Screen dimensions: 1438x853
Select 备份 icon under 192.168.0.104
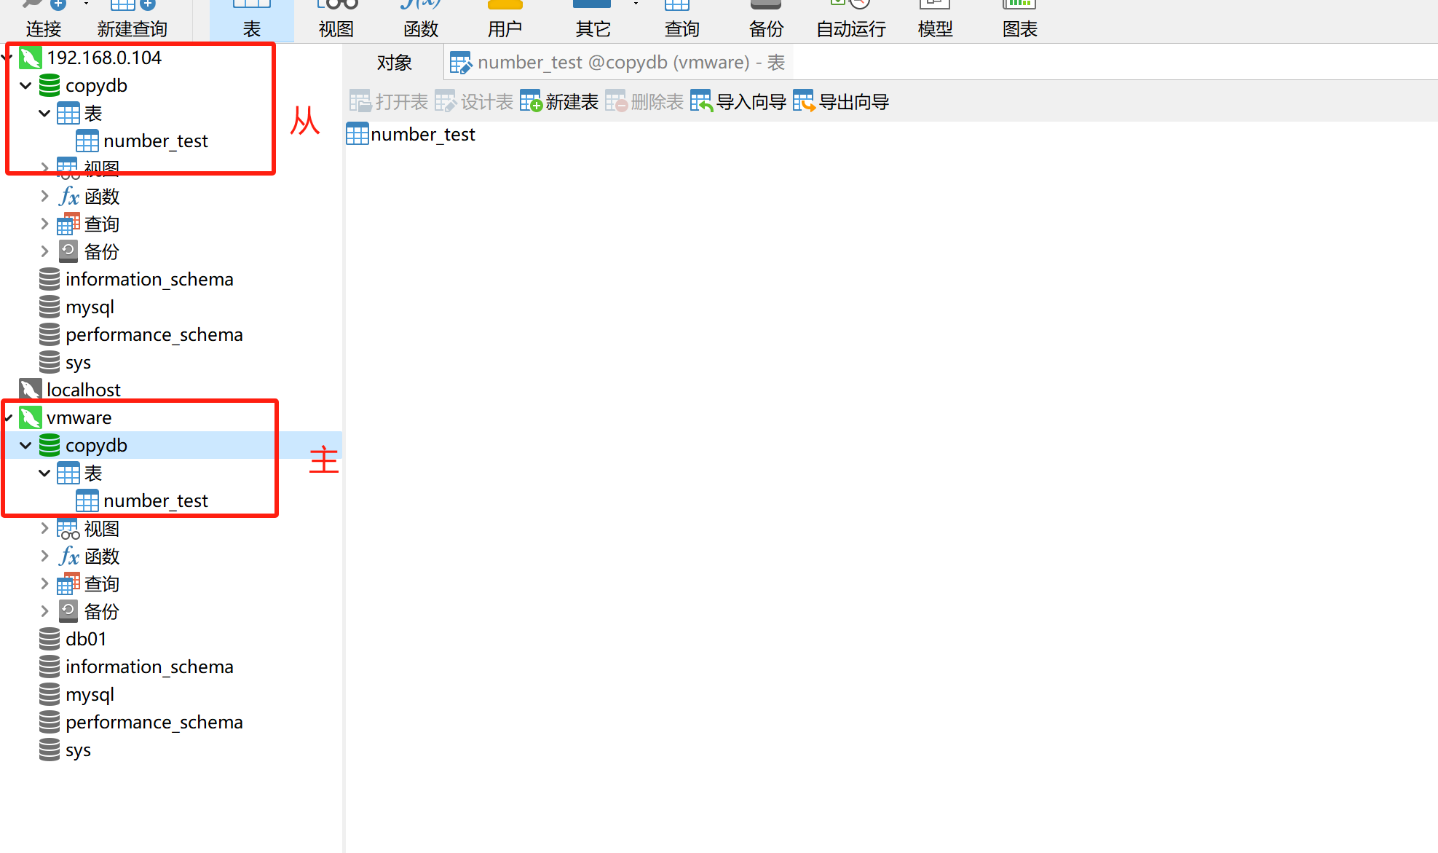click(68, 252)
